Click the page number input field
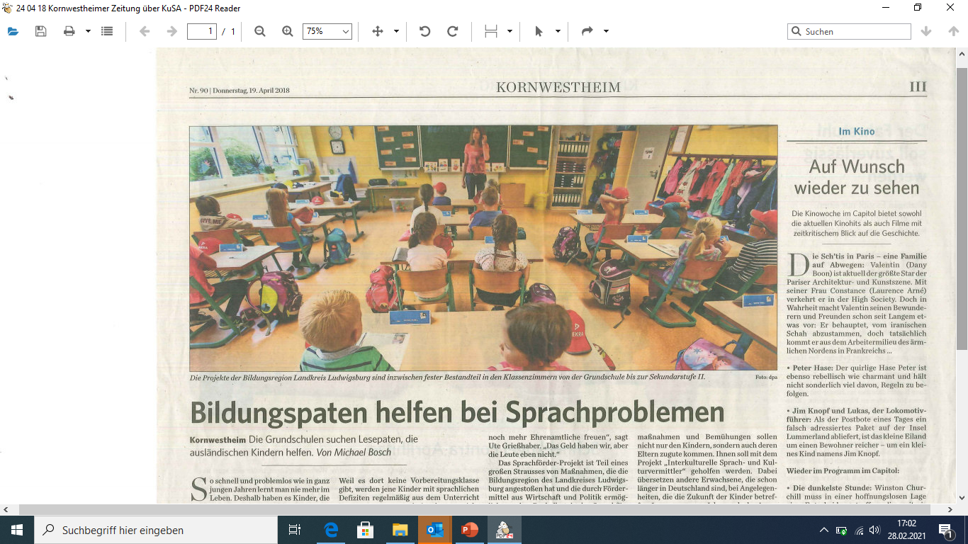Viewport: 968px width, 544px height. pos(201,31)
